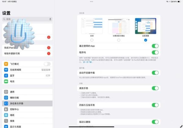Toggle 最近使用的 App switch

pyautogui.click(x=155, y=46)
